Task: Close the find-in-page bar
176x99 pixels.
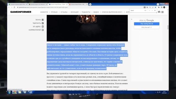Action: 155,10
